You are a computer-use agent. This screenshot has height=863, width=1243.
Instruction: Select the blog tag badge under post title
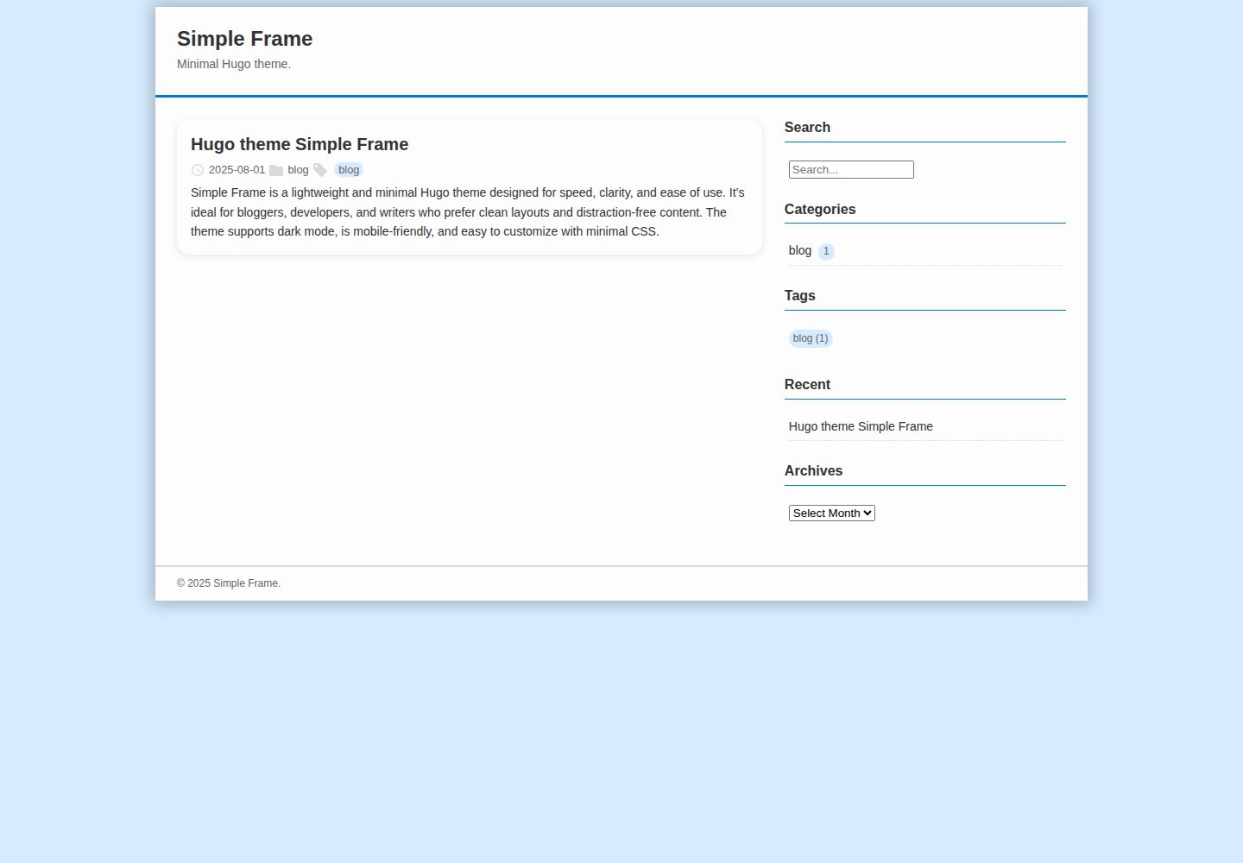tap(349, 170)
